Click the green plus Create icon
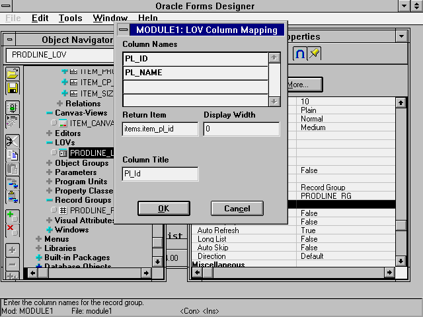 click(13, 216)
